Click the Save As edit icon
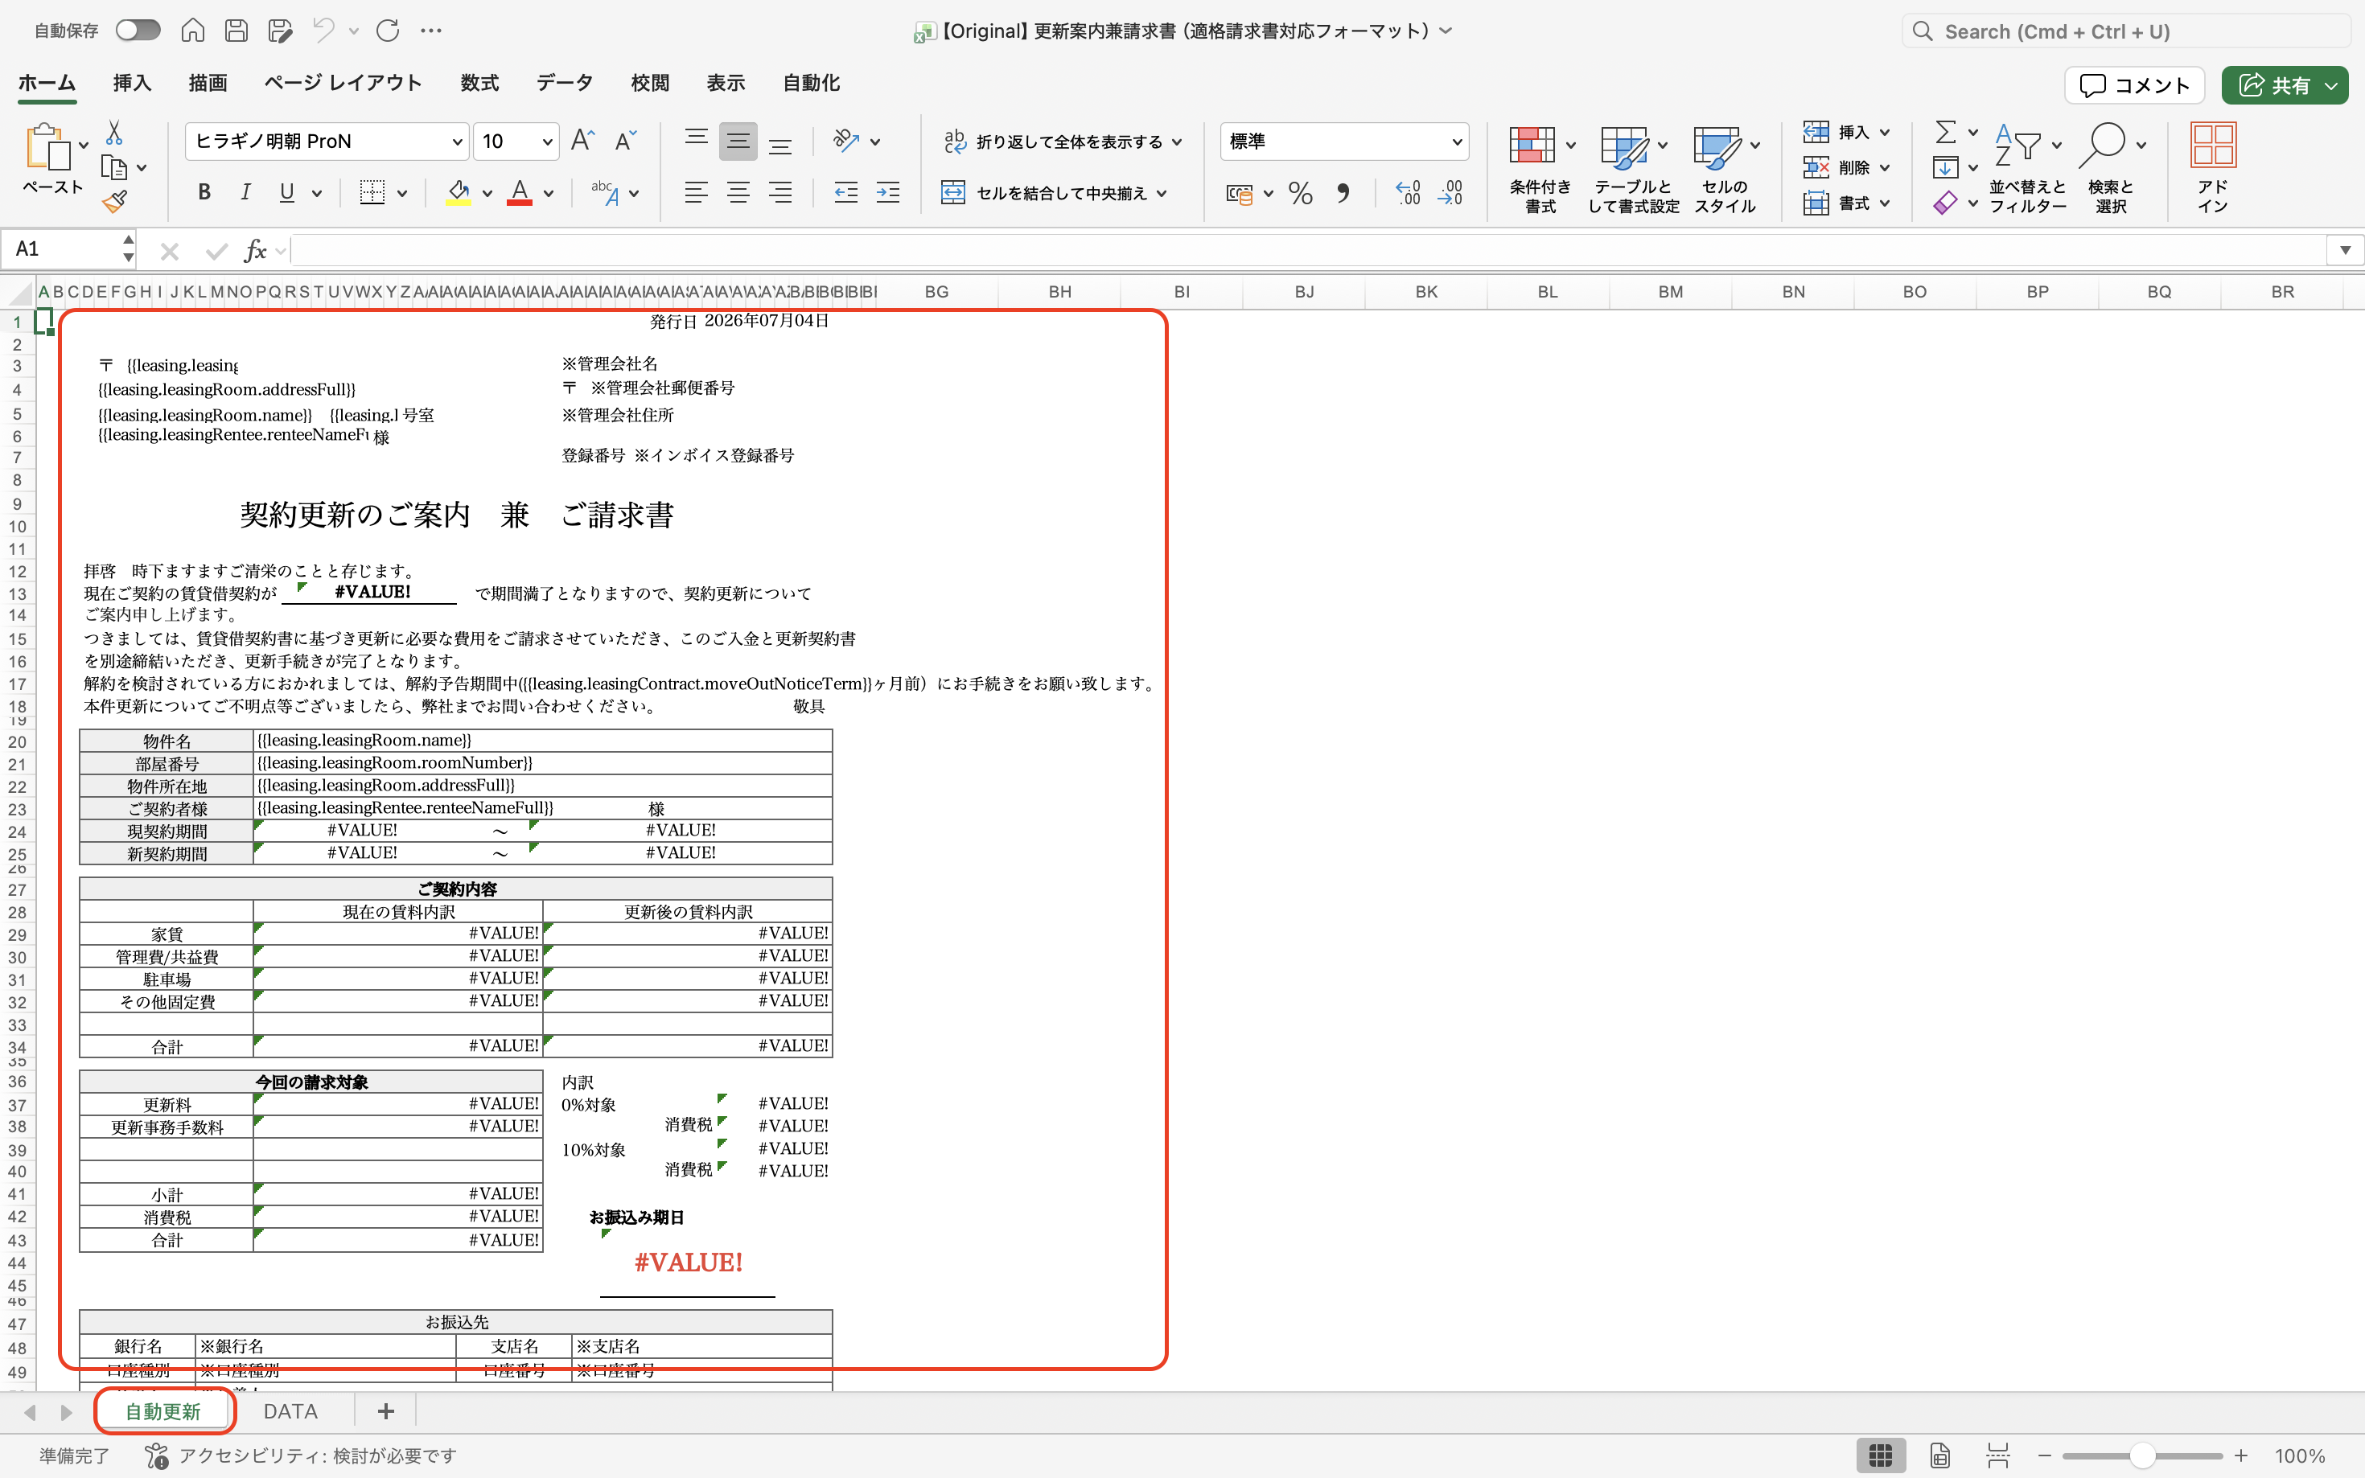The height and width of the screenshot is (1478, 2365). [x=280, y=31]
